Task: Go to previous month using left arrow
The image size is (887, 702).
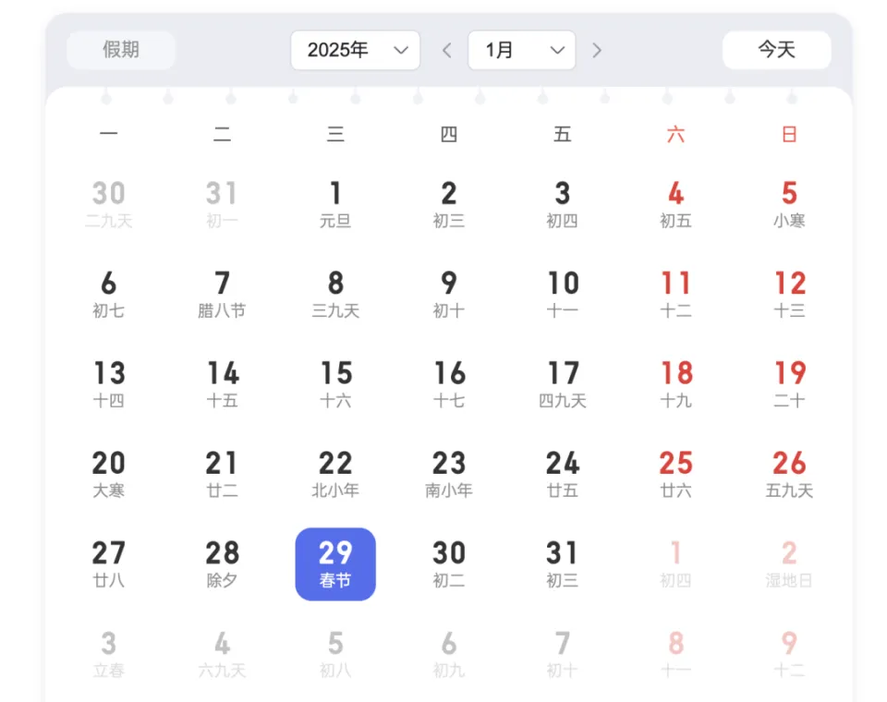Action: [447, 50]
